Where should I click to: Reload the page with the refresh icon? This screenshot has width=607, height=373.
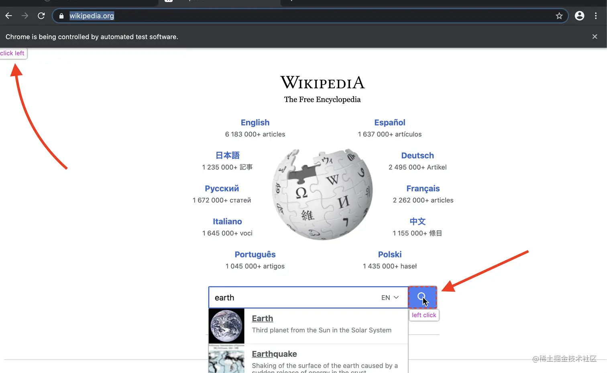[41, 16]
